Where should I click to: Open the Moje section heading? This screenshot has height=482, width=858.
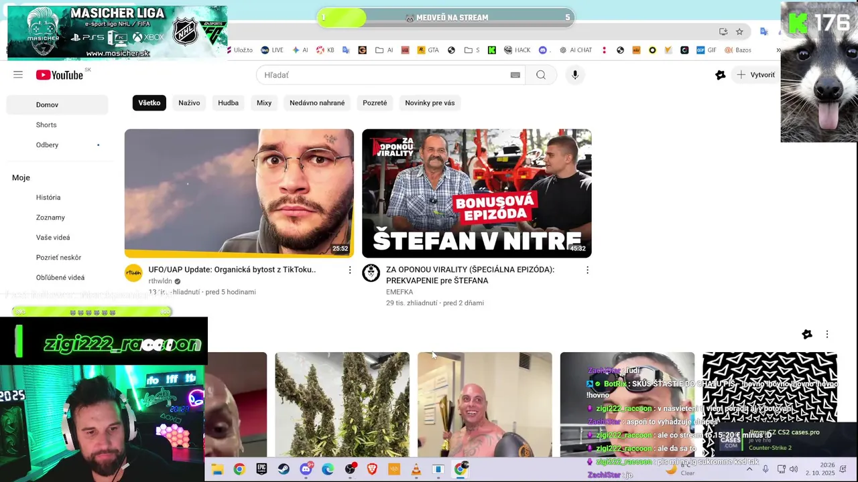pyautogui.click(x=21, y=177)
